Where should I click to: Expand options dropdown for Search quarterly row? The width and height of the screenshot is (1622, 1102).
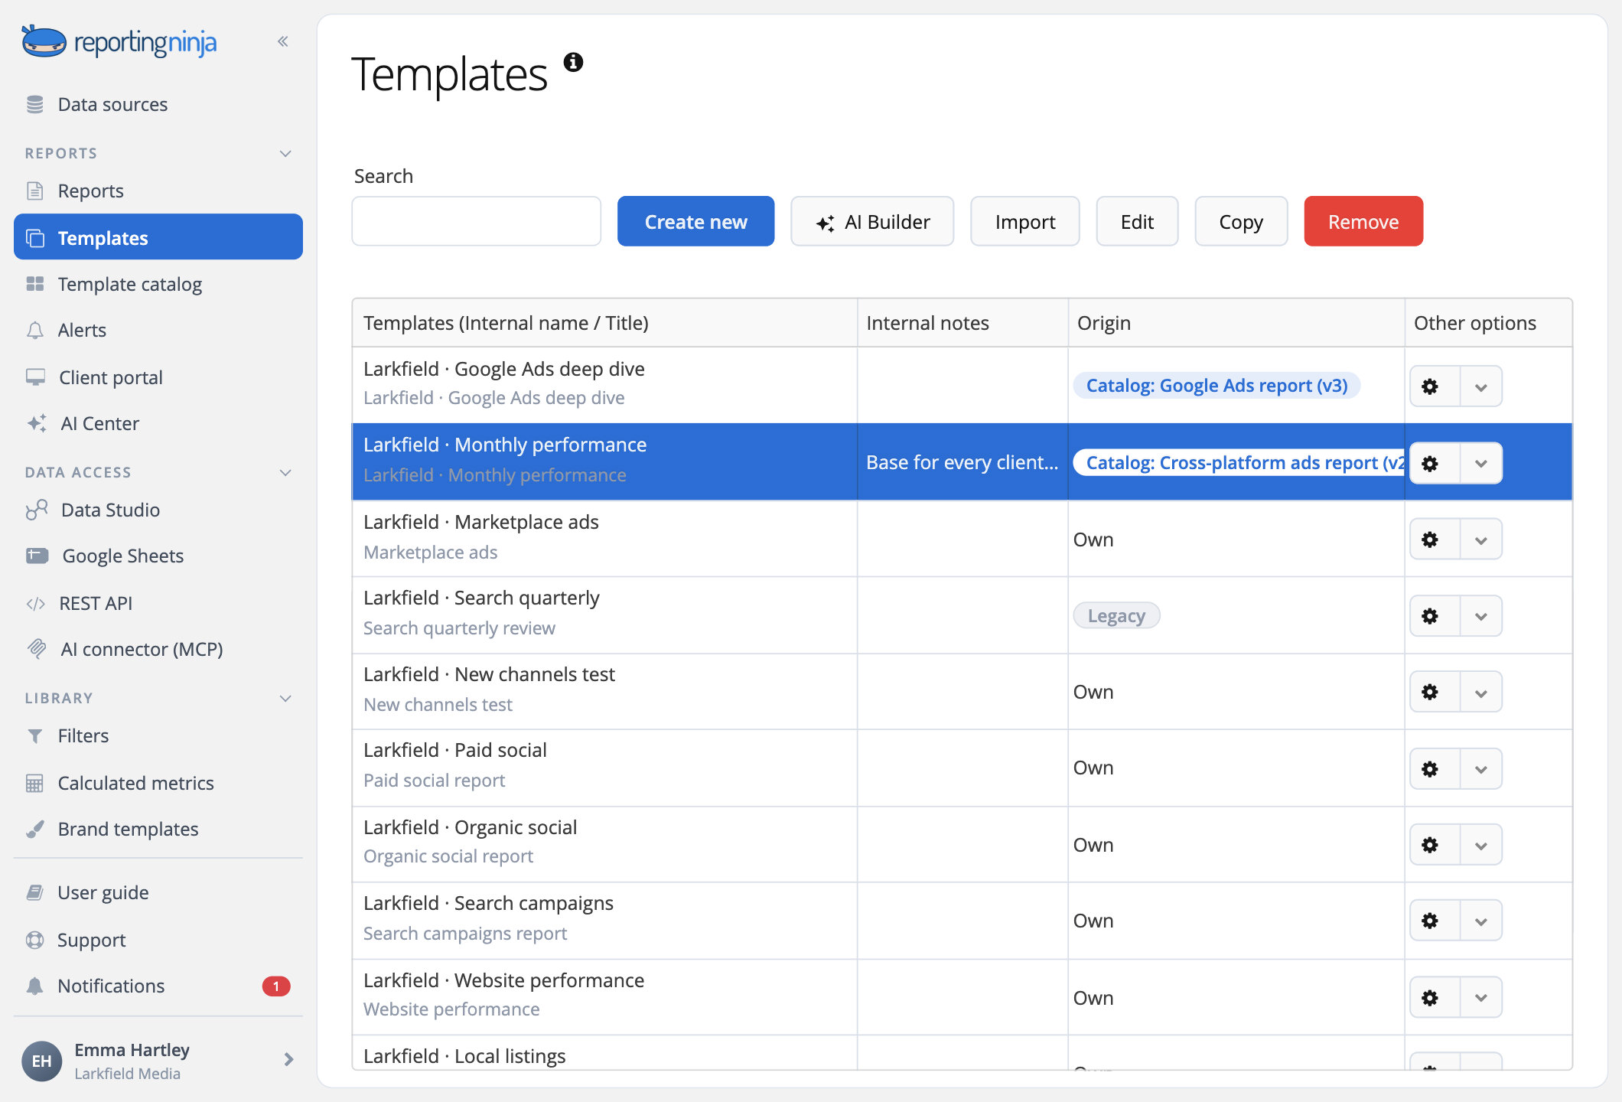coord(1481,616)
